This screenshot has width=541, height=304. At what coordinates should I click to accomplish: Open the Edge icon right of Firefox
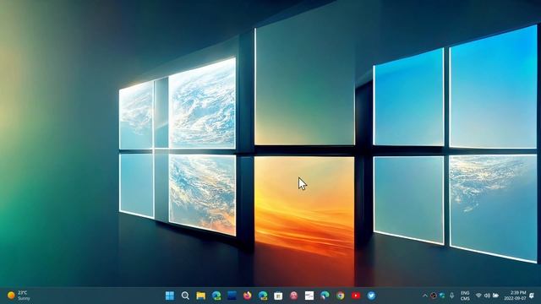263,296
